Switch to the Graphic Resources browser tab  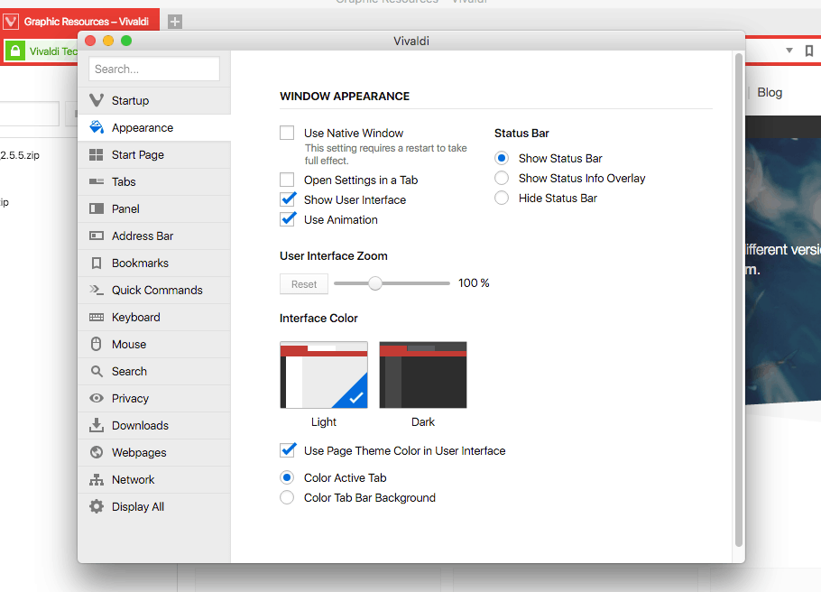tap(81, 21)
